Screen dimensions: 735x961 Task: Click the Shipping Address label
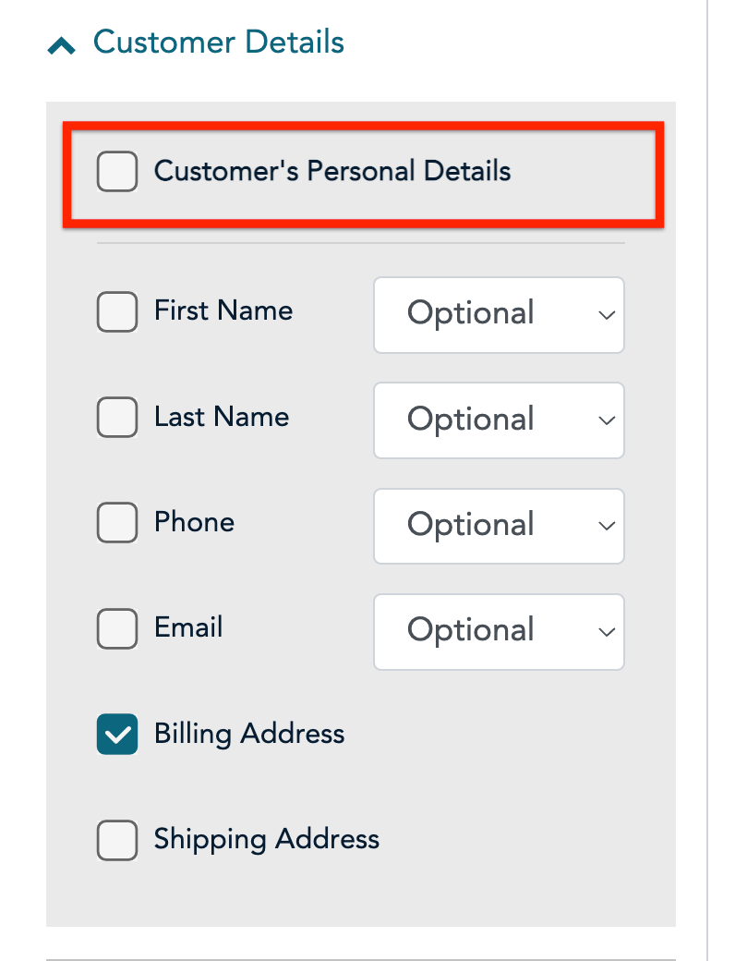coord(266,839)
